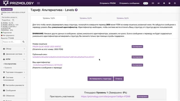Click the lock icon under account address
This screenshot has width=180, height=101.
2,14
